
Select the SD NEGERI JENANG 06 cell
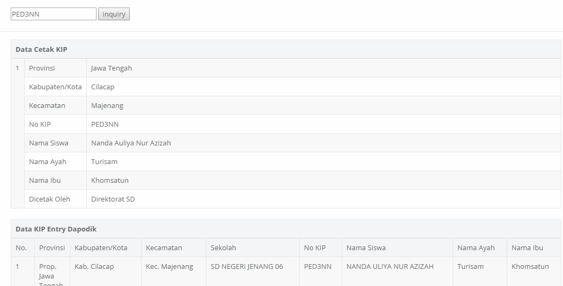tap(247, 266)
